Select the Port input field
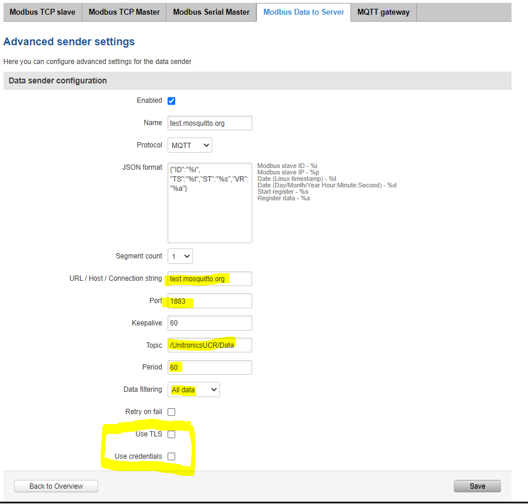 point(209,301)
